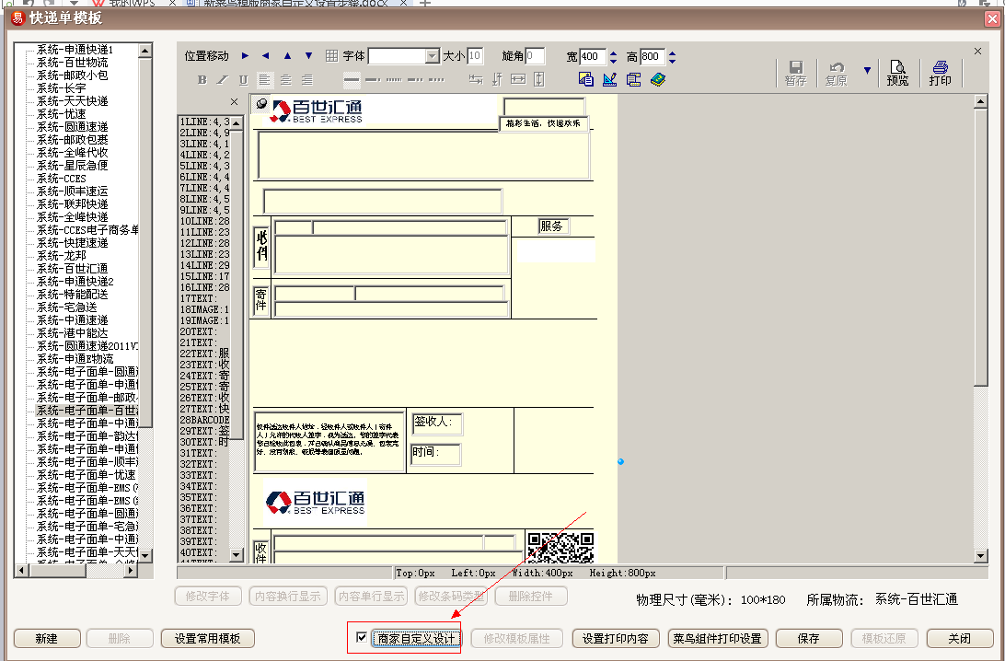Select the 时间: field on canvas

click(435, 453)
